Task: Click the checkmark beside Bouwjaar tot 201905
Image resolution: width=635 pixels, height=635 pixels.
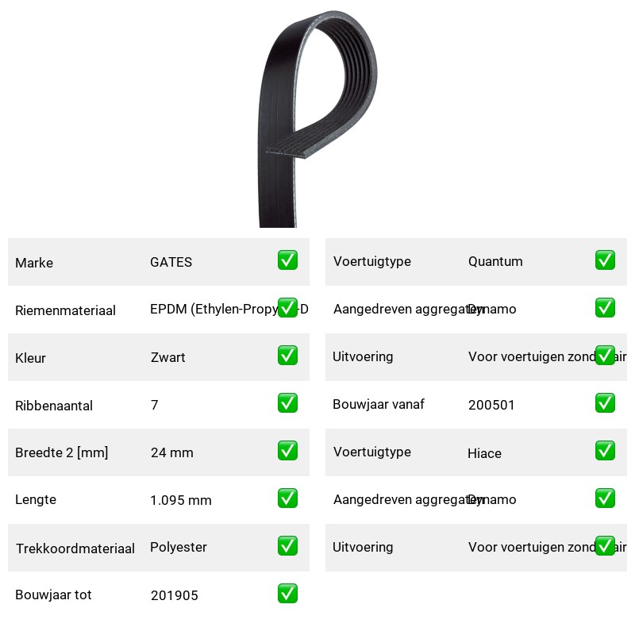Action: tap(287, 594)
